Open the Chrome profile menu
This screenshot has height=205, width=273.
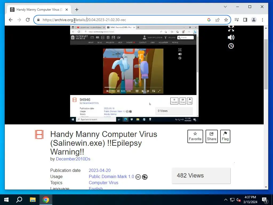pos(254,20)
